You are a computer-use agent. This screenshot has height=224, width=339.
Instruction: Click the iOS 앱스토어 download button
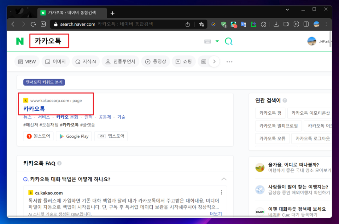click(111, 136)
